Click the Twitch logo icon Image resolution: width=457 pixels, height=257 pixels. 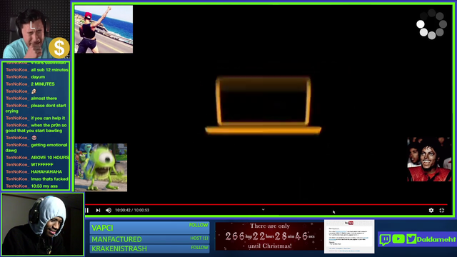[385, 240]
